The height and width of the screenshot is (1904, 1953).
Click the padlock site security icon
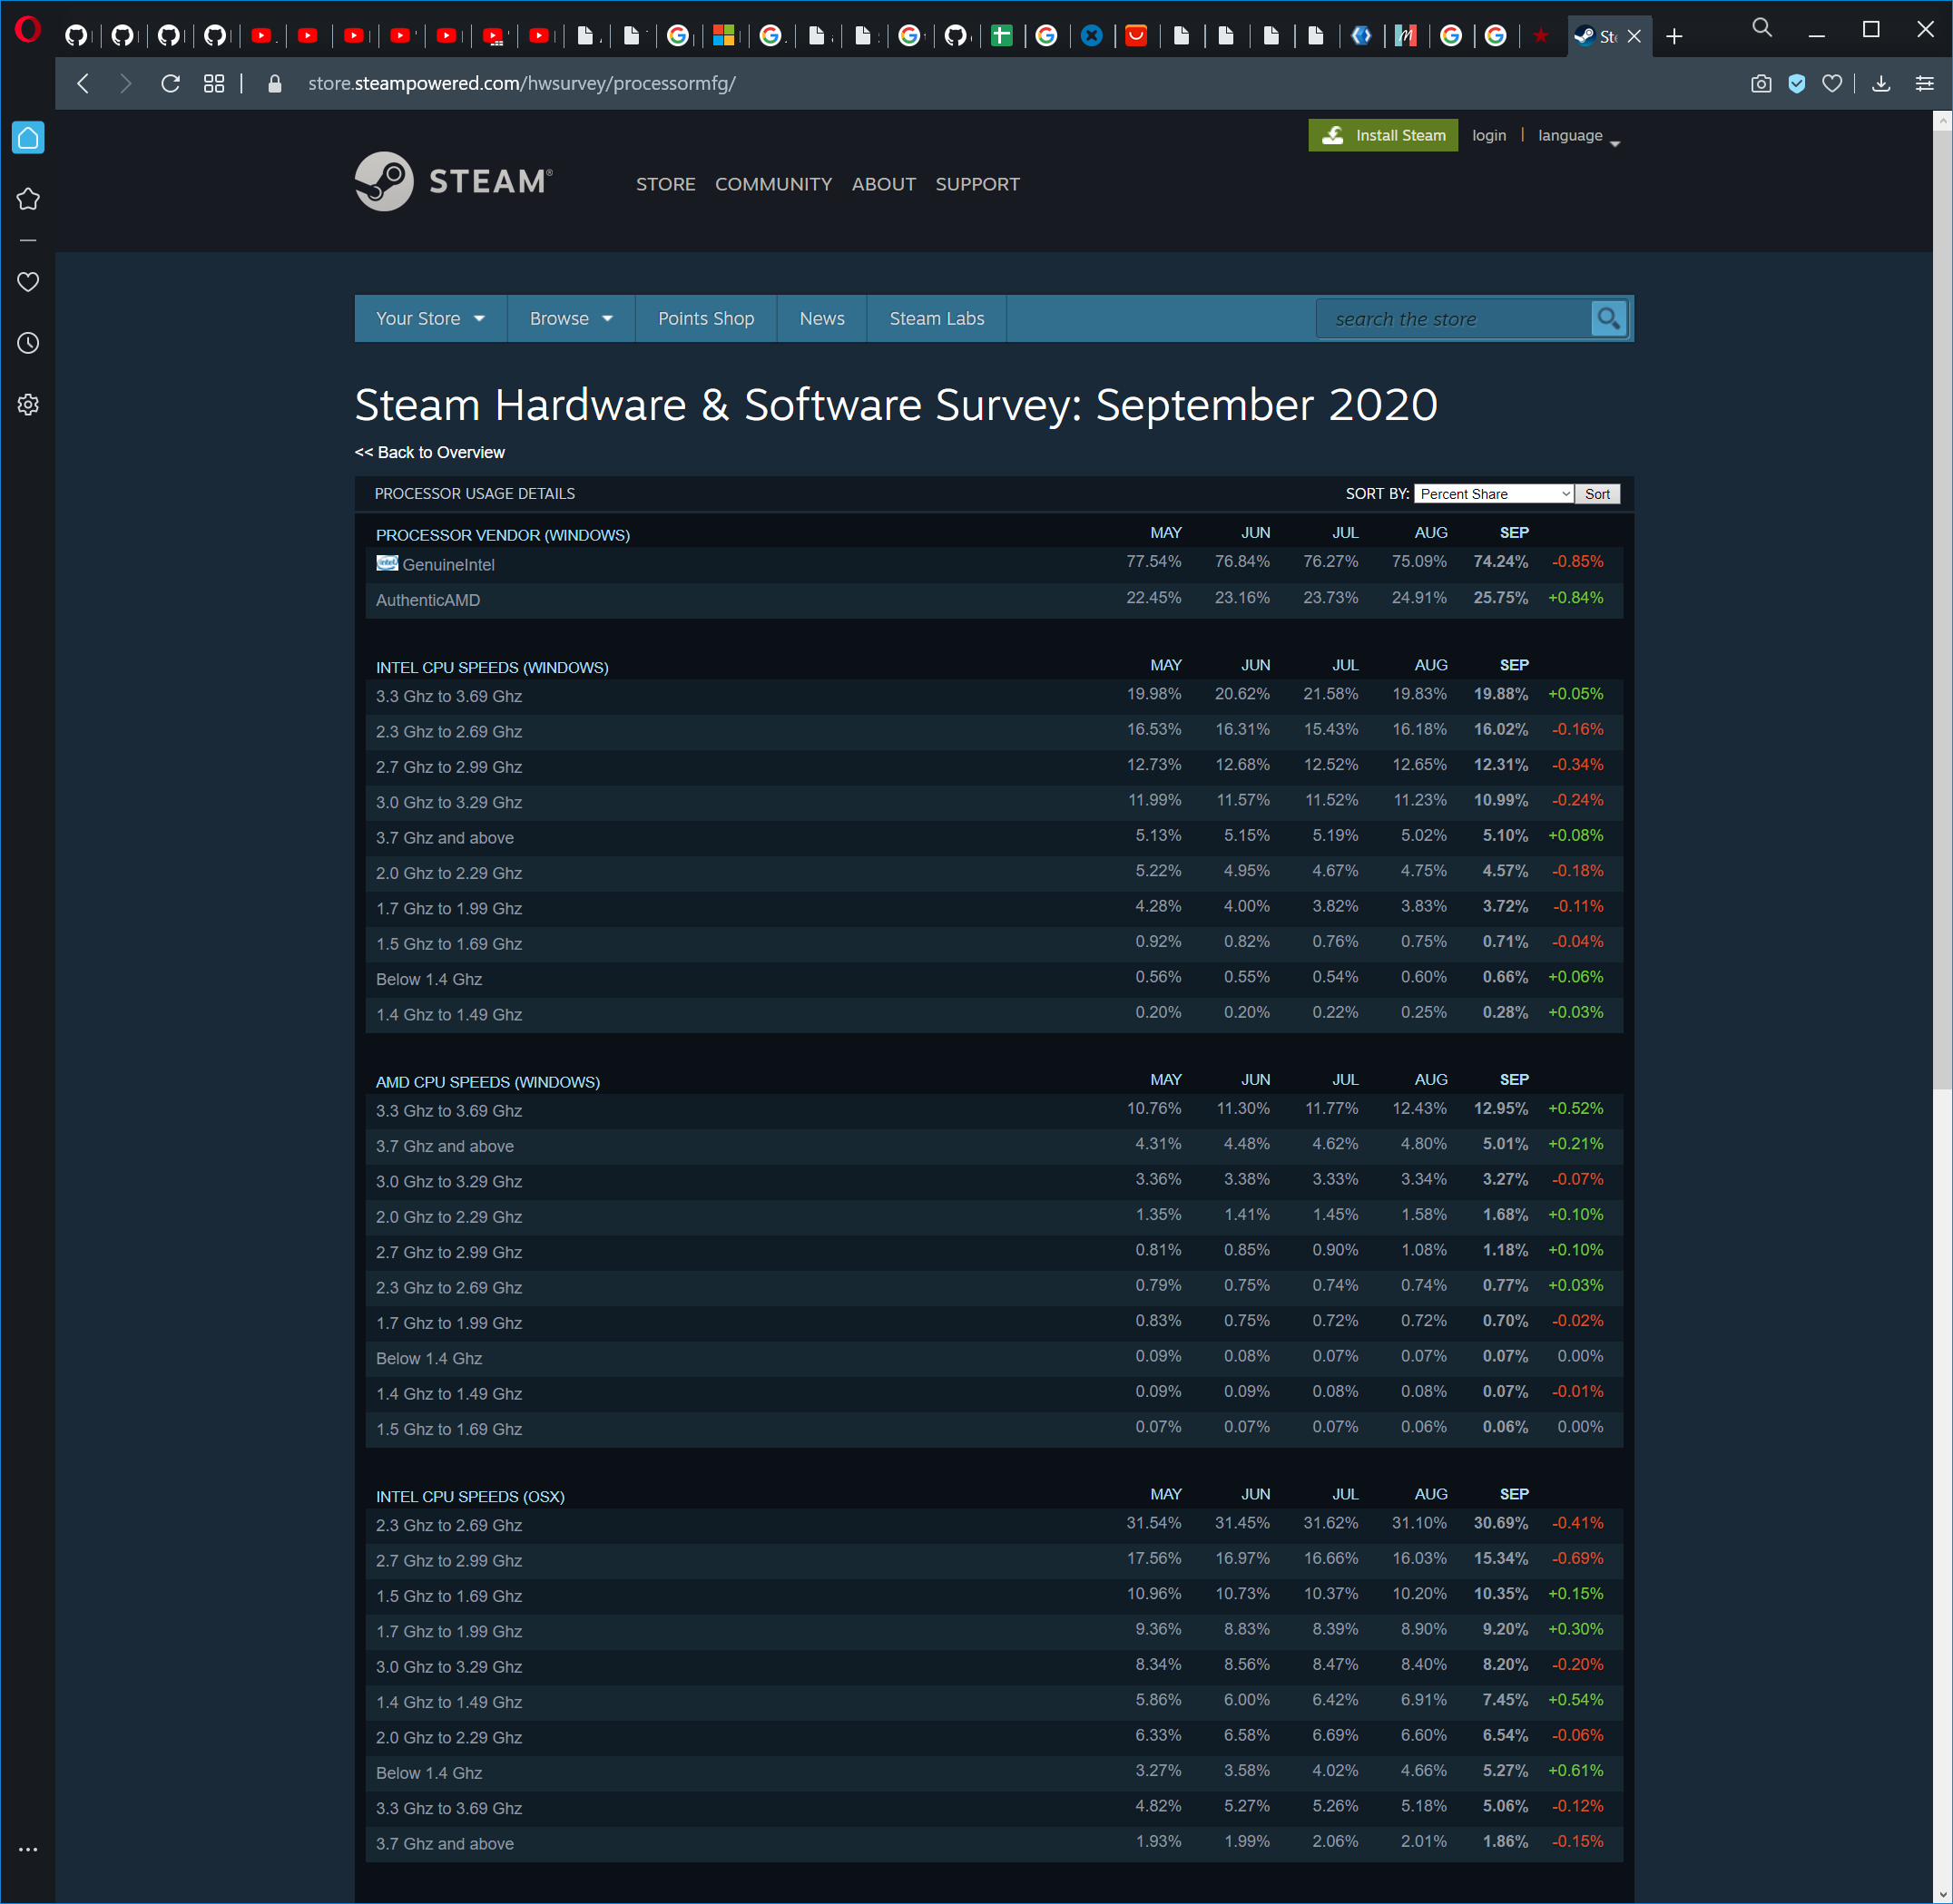tap(275, 84)
